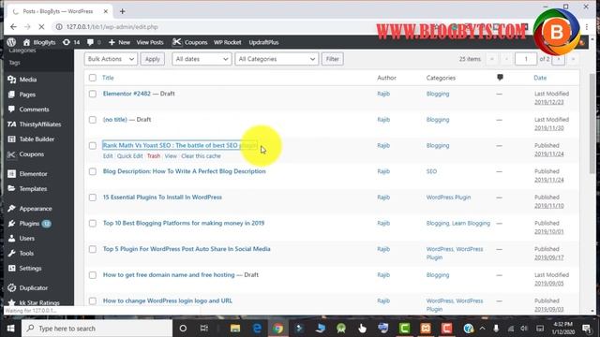Open Tags submenu in sidebar
This screenshot has width=600, height=337.
coord(15,63)
